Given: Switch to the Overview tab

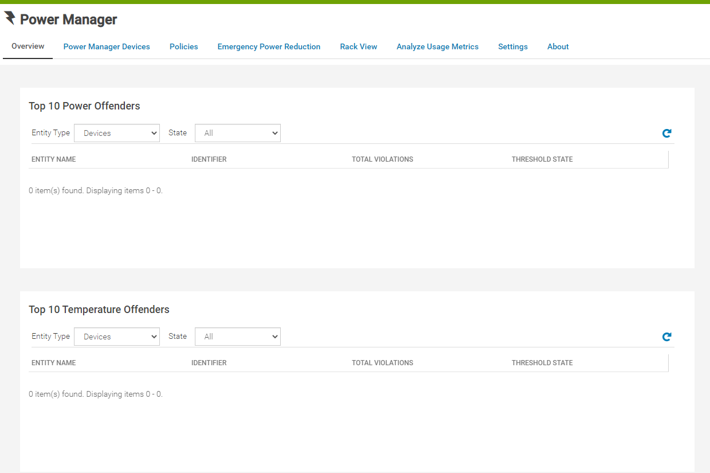Looking at the screenshot, I should [x=28, y=46].
